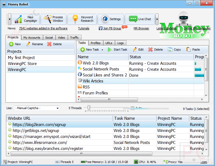Click the website list horizontal scrollbar

(x=81, y=153)
